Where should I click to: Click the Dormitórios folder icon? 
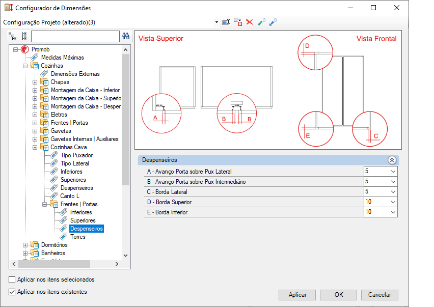point(35,245)
